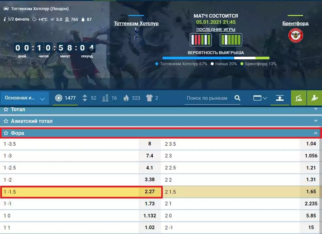Screen dimensions: 322x234
Task: Open the Brentford club crest
Action: tap(296, 35)
